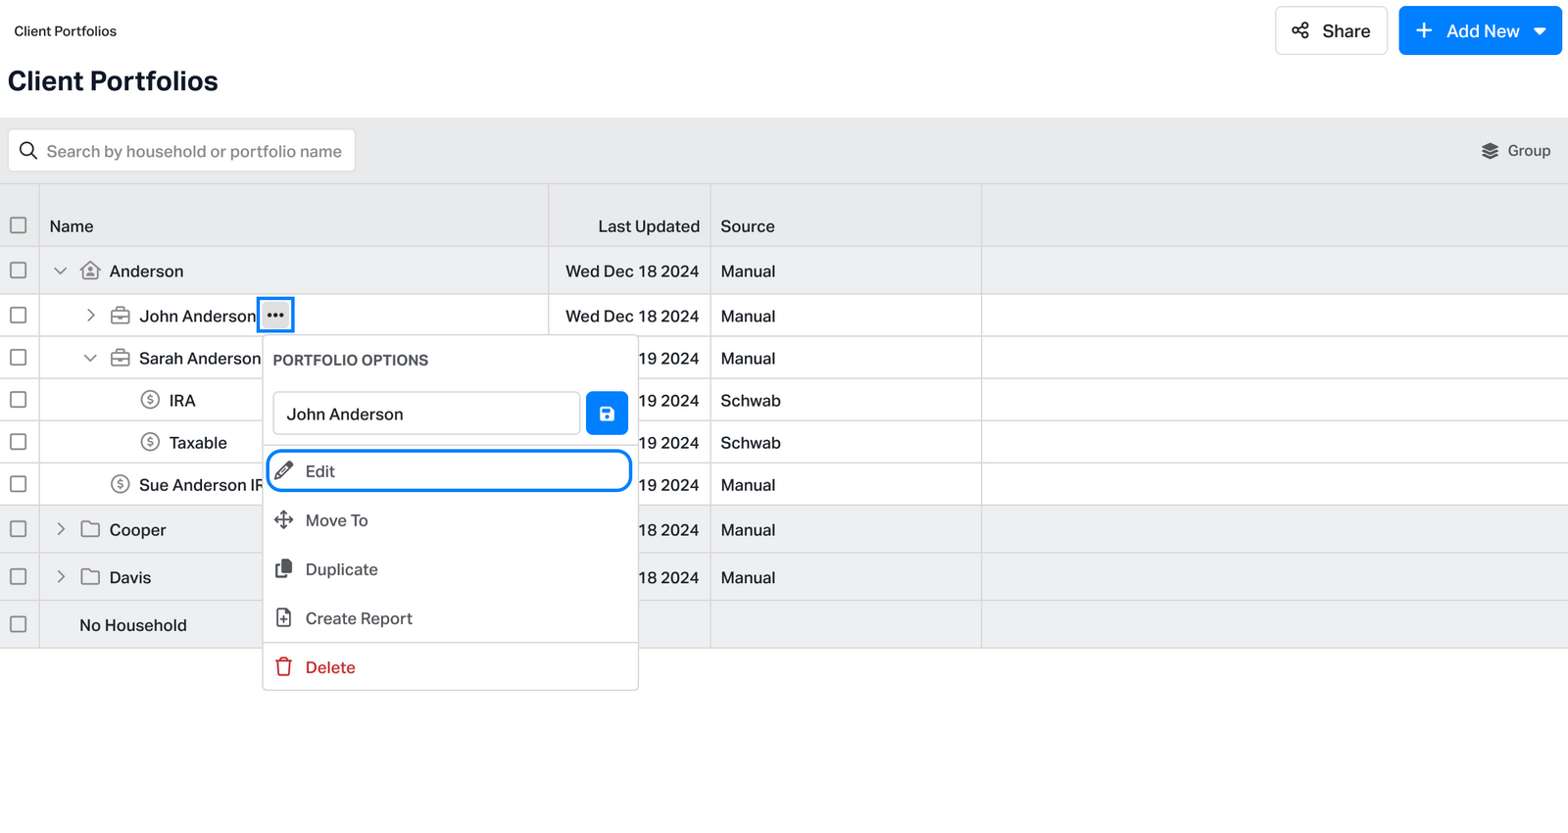This screenshot has height=833, width=1568.
Task: Expand the John Anderson portfolio chevron
Action: coord(90,316)
